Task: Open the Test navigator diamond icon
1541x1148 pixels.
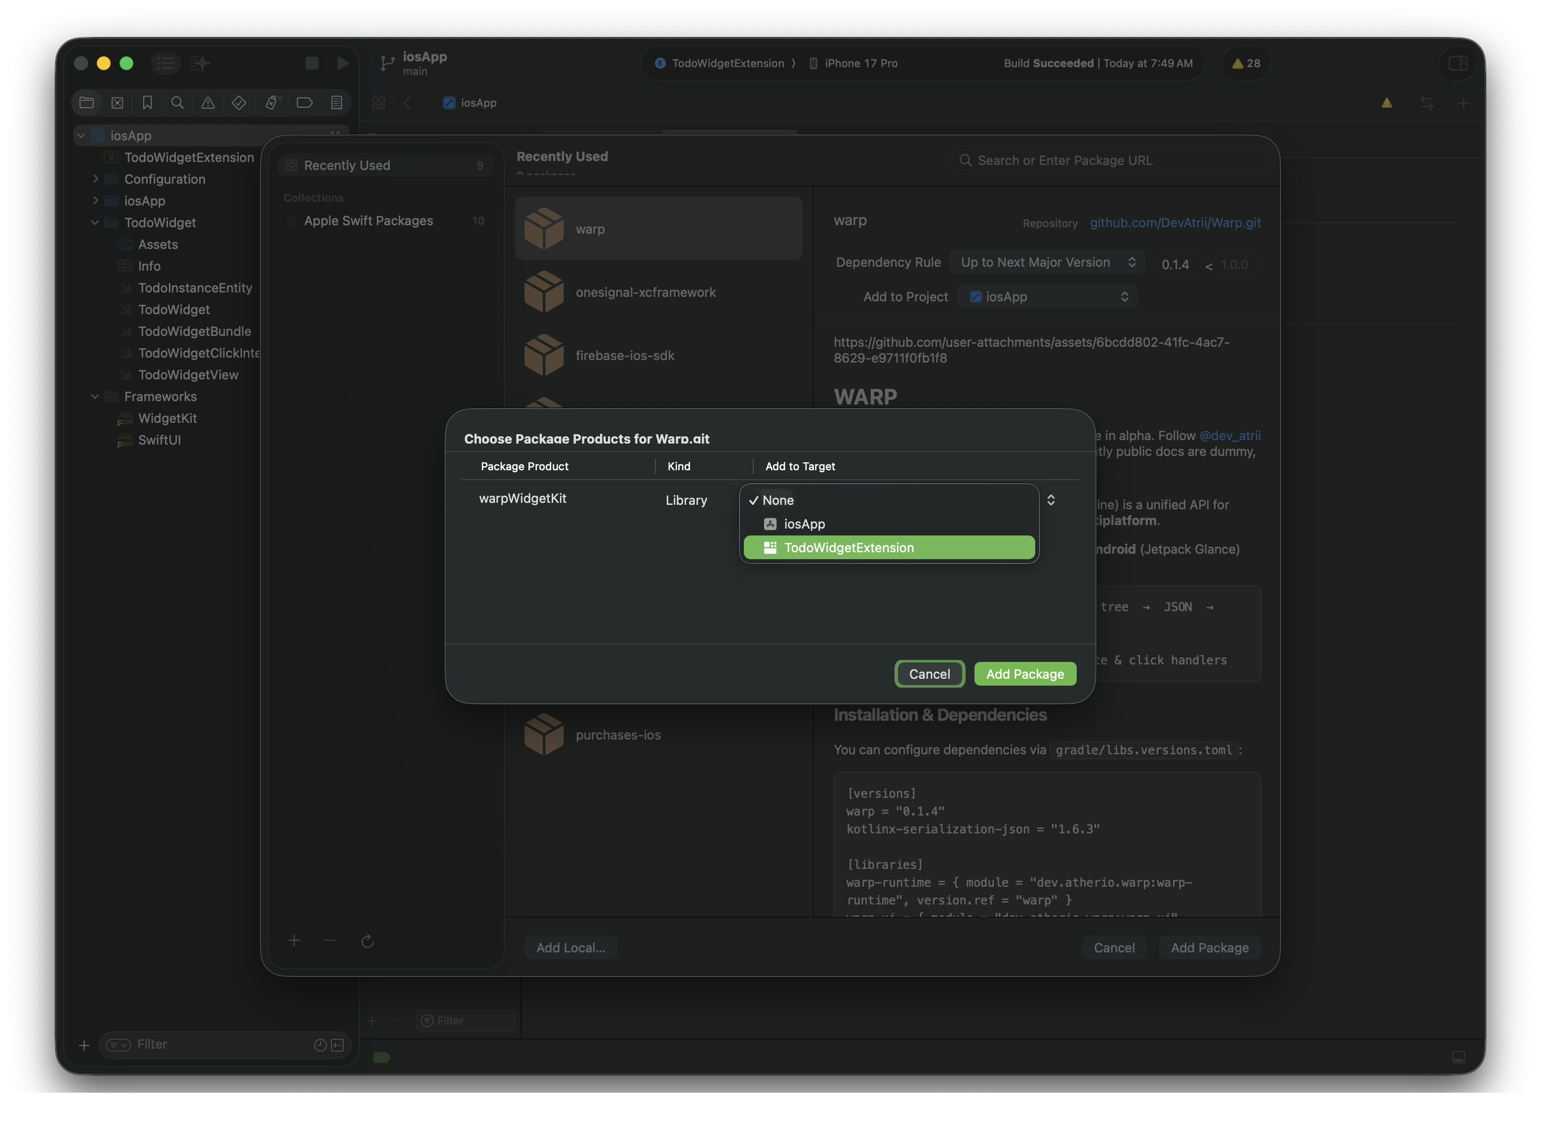Action: (239, 103)
